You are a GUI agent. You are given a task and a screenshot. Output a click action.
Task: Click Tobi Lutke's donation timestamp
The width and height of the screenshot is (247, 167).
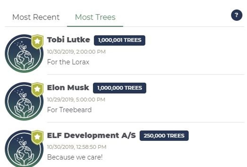[x=76, y=52]
